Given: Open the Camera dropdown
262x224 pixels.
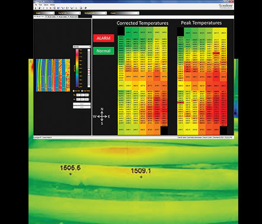Looking at the screenshot, I should pyautogui.click(x=124, y=13).
